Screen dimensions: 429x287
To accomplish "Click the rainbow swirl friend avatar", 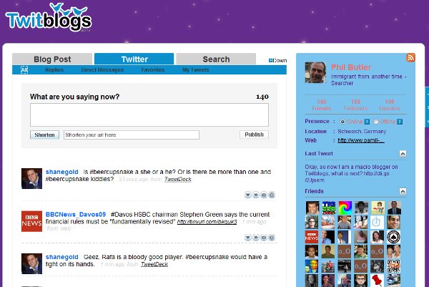I will coord(345,208).
